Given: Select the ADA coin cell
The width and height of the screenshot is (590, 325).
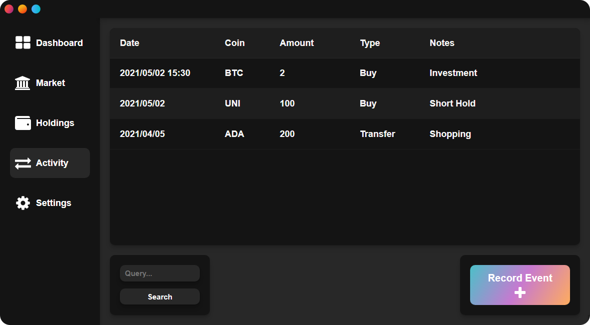Looking at the screenshot, I should (234, 134).
